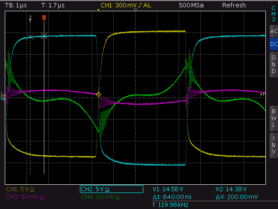This screenshot has height=209, width=278.
Task: Select the CH3 50 mV channel label
Action: click(x=25, y=197)
